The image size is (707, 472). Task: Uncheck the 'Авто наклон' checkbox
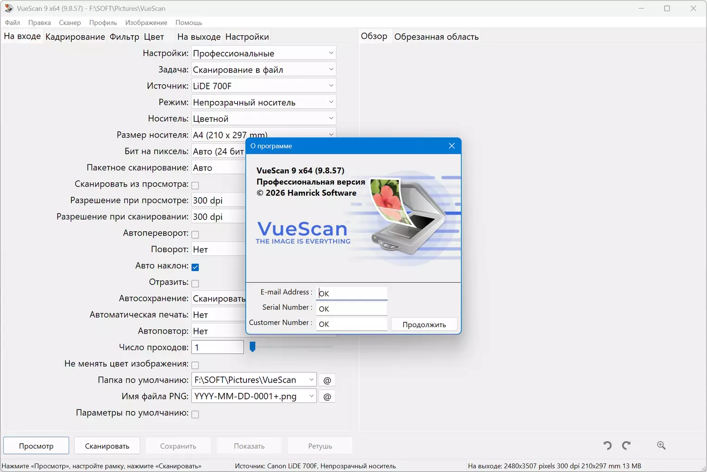(x=195, y=267)
